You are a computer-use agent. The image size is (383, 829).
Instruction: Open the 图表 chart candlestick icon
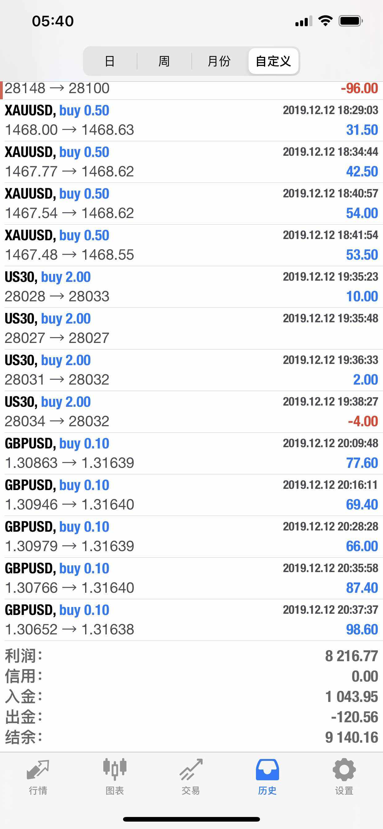(115, 770)
